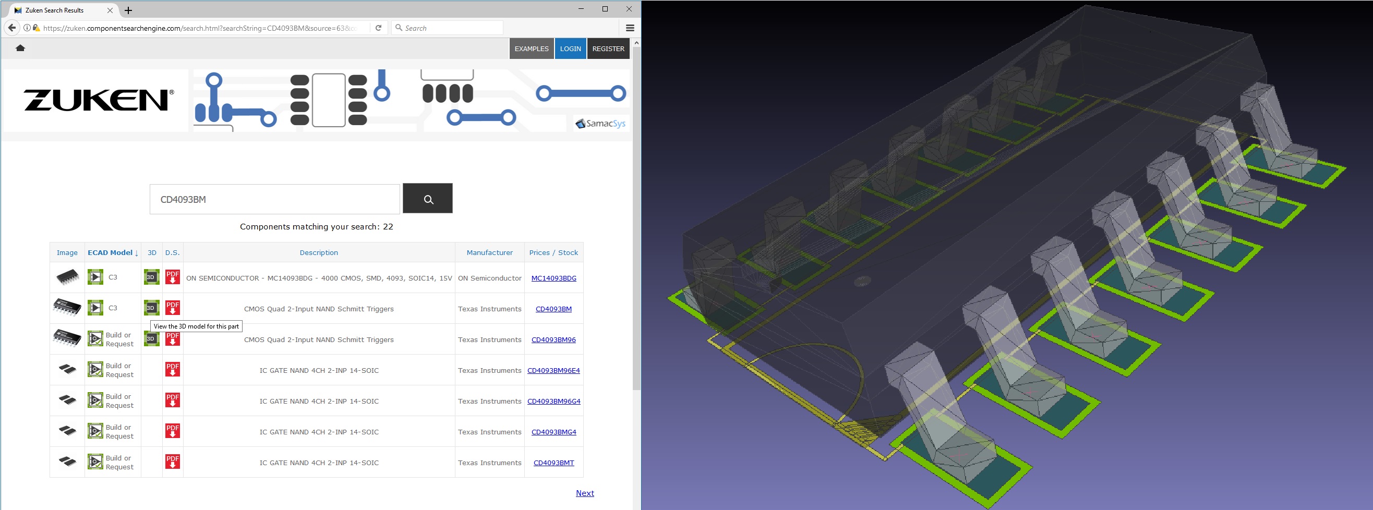The width and height of the screenshot is (1373, 510).
Task: Click the REGISTER button
Action: tap(608, 48)
